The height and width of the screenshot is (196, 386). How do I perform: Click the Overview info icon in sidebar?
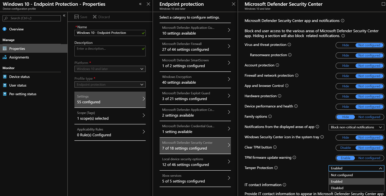click(x=5, y=29)
